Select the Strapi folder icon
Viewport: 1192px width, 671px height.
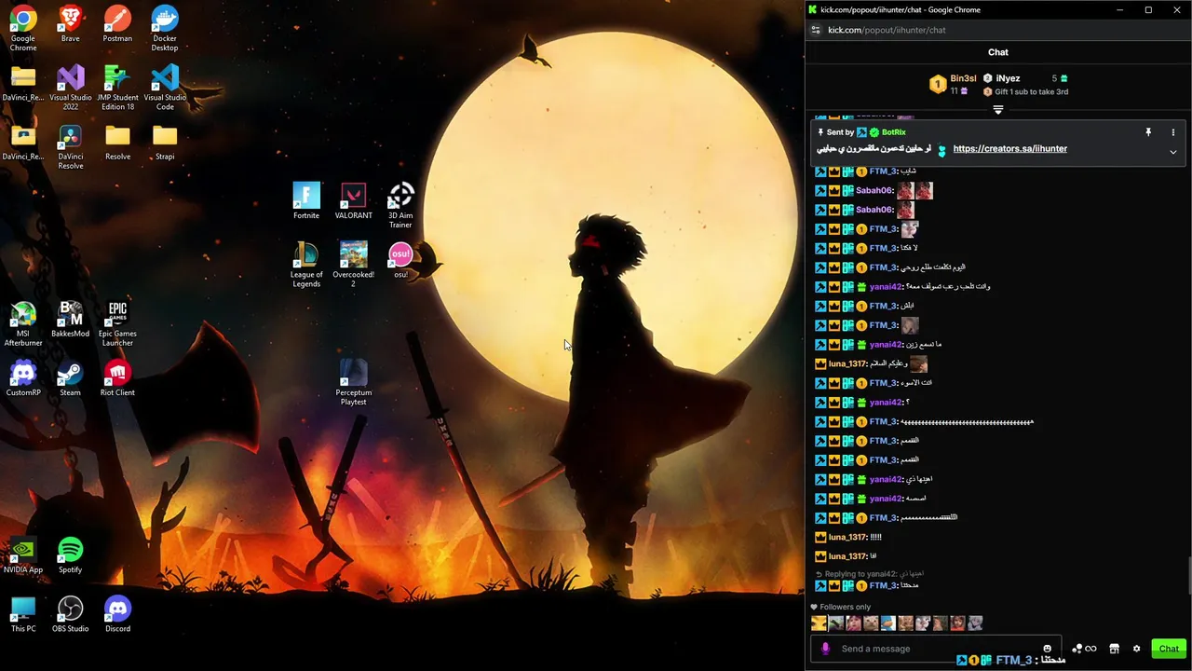165,142
